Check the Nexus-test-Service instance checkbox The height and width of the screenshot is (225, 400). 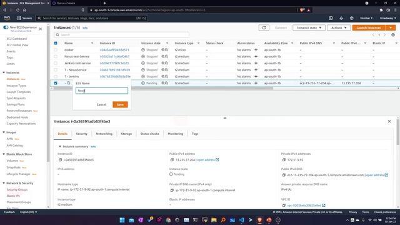coord(56,56)
